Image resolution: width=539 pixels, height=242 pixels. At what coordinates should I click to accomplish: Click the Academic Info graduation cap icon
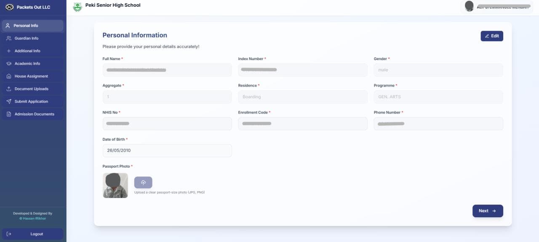click(x=9, y=63)
